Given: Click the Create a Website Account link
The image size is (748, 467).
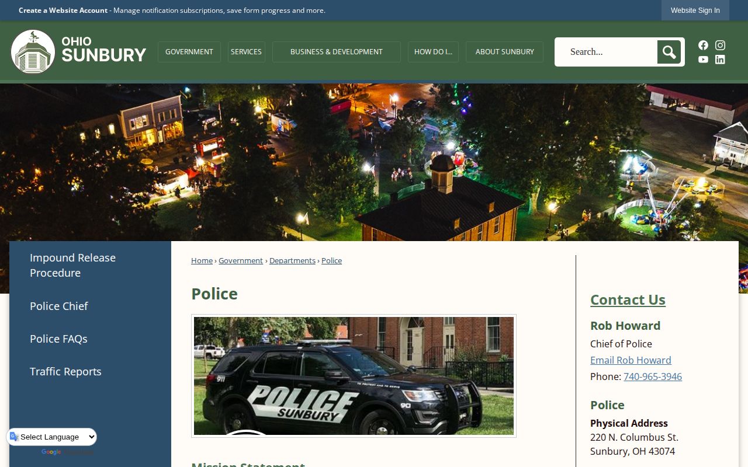Looking at the screenshot, I should point(63,11).
